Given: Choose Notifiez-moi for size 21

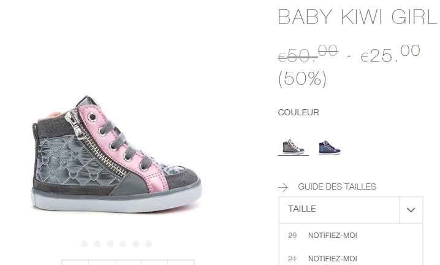Looking at the screenshot, I should point(332,258).
